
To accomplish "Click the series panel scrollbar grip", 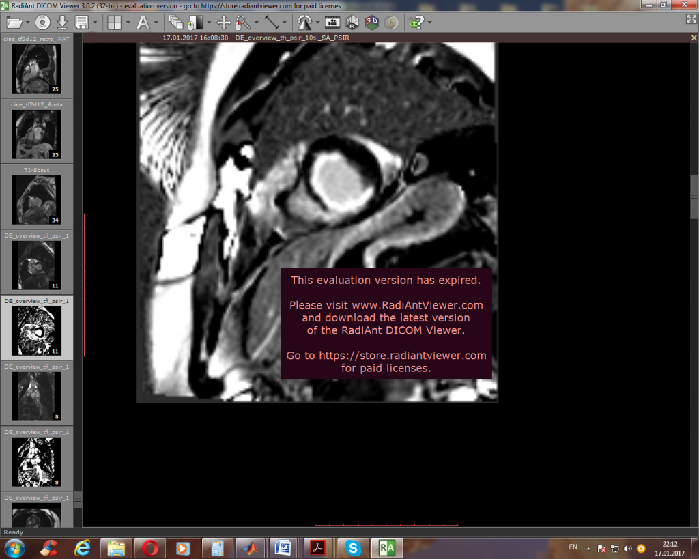I will click(78, 500).
